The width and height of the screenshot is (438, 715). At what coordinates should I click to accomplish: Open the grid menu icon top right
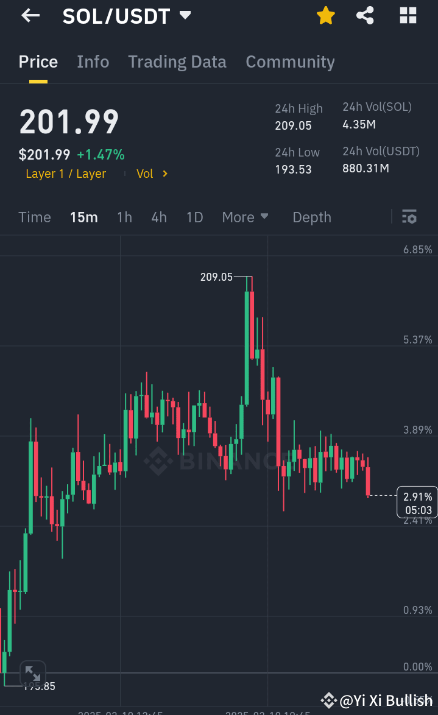(x=407, y=16)
